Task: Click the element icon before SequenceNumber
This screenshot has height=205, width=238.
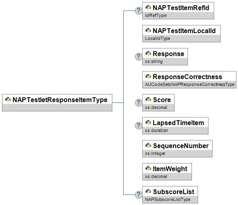Action: [148, 145]
